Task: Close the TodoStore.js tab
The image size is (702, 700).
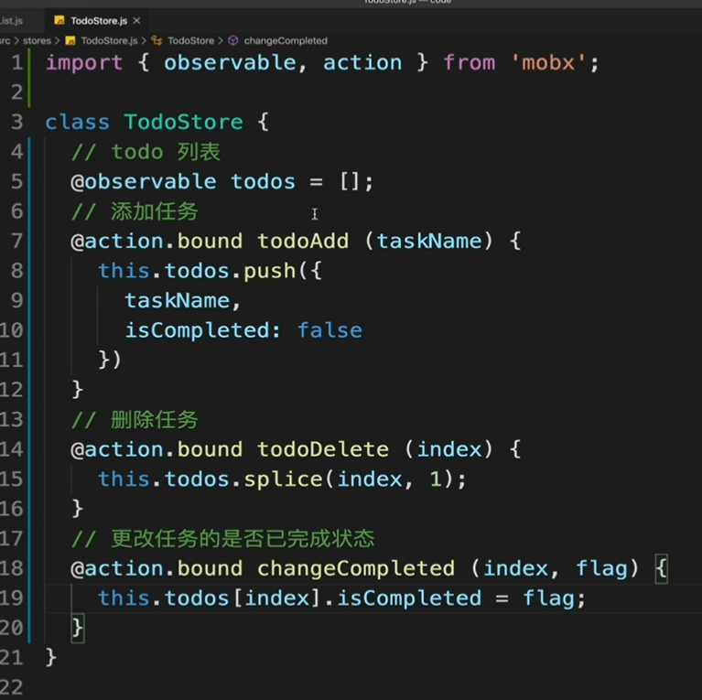Action: click(136, 20)
